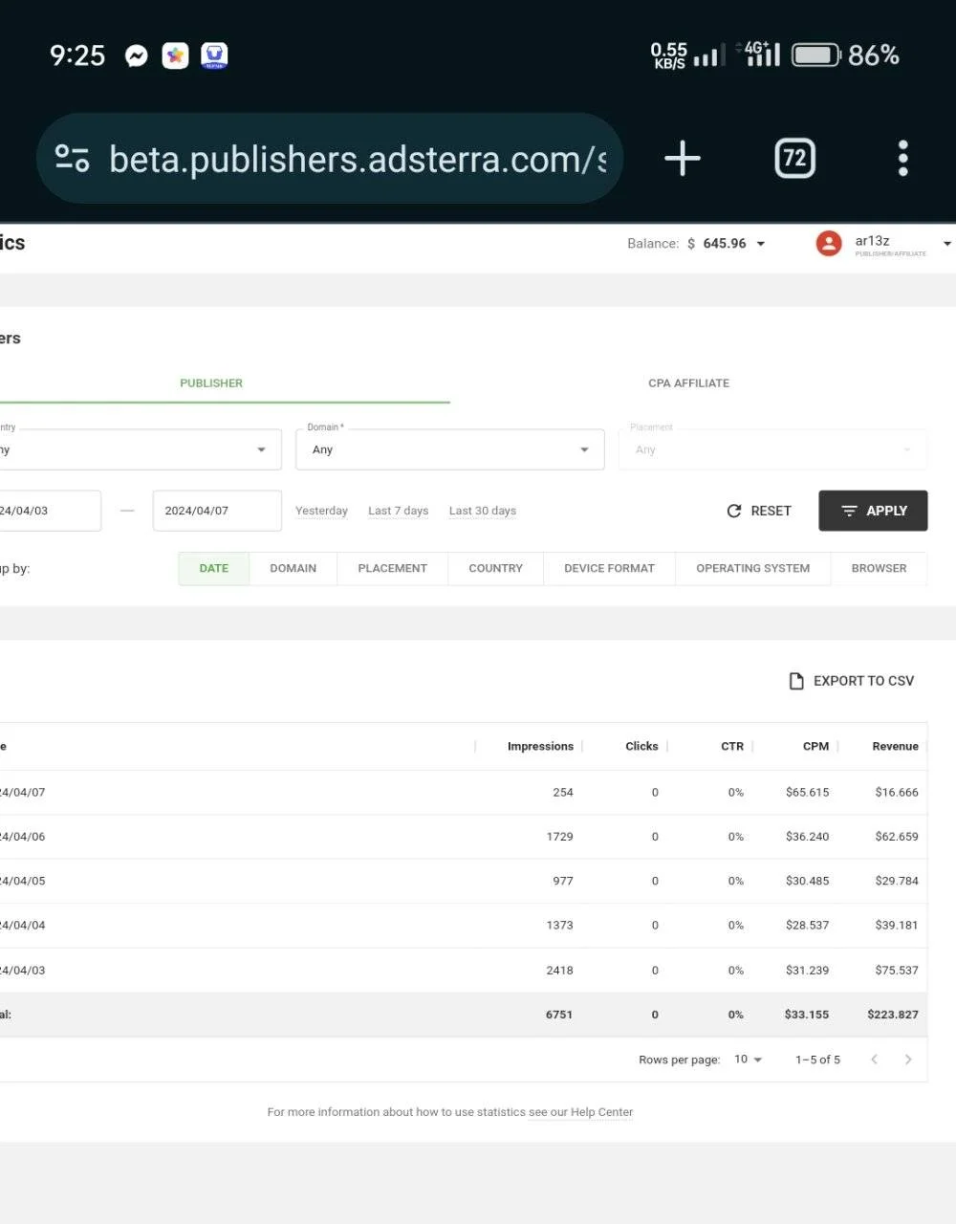Click revenue value $75.537
956x1224 pixels.
[x=897, y=971]
